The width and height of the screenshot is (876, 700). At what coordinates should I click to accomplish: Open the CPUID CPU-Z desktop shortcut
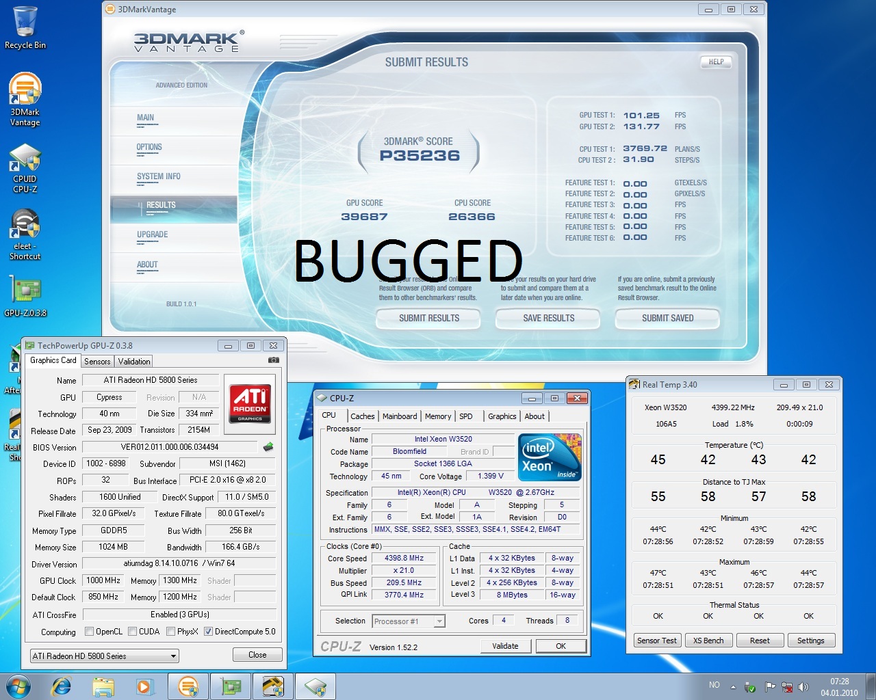coord(25,169)
